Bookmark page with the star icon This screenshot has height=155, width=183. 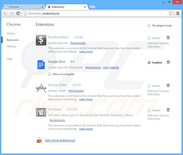[x=170, y=13]
